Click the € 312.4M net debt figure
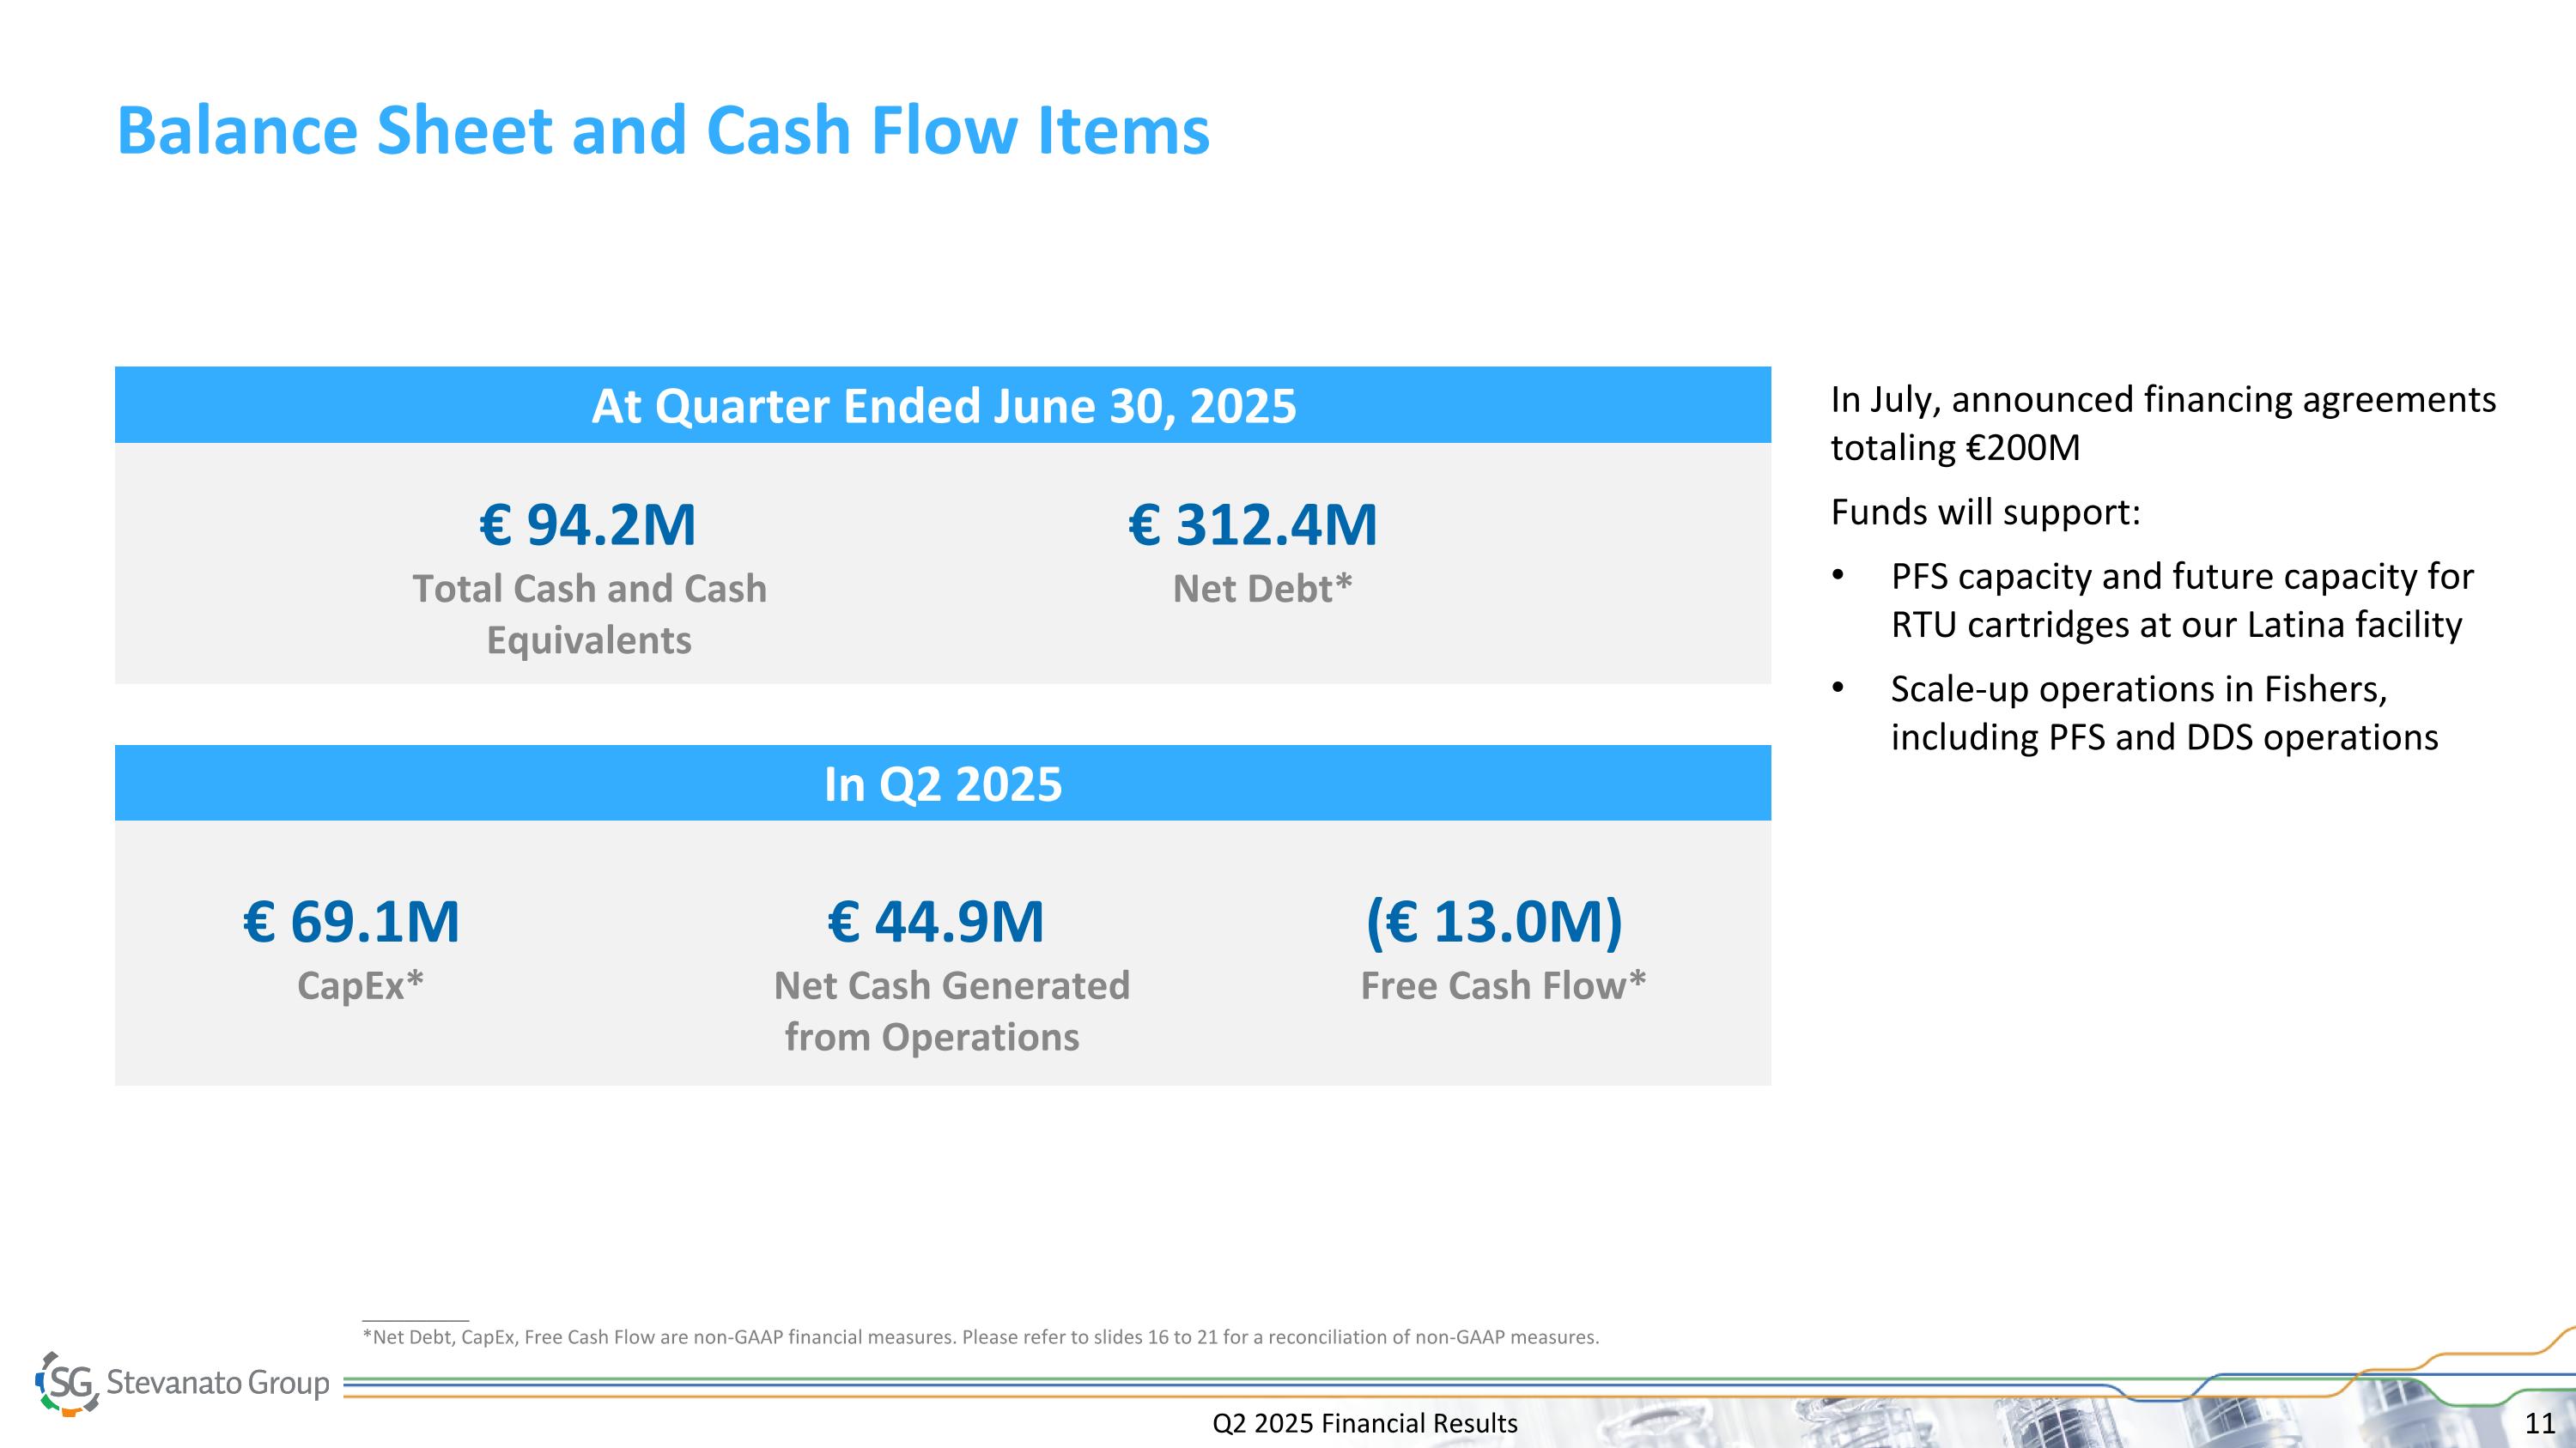Screen dimensions: 2576x1448 (x=1253, y=524)
